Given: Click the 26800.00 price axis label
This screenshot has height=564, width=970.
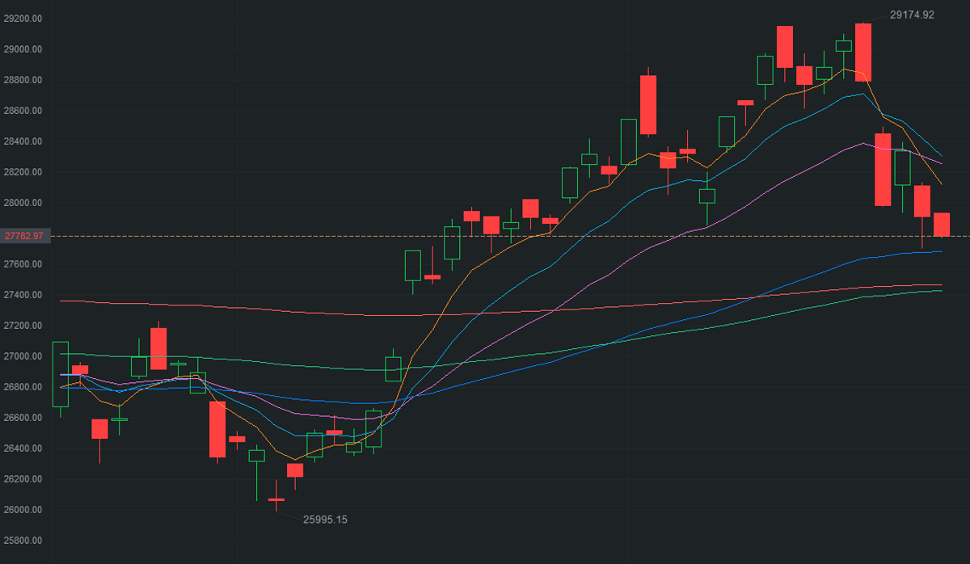Looking at the screenshot, I should coord(23,387).
